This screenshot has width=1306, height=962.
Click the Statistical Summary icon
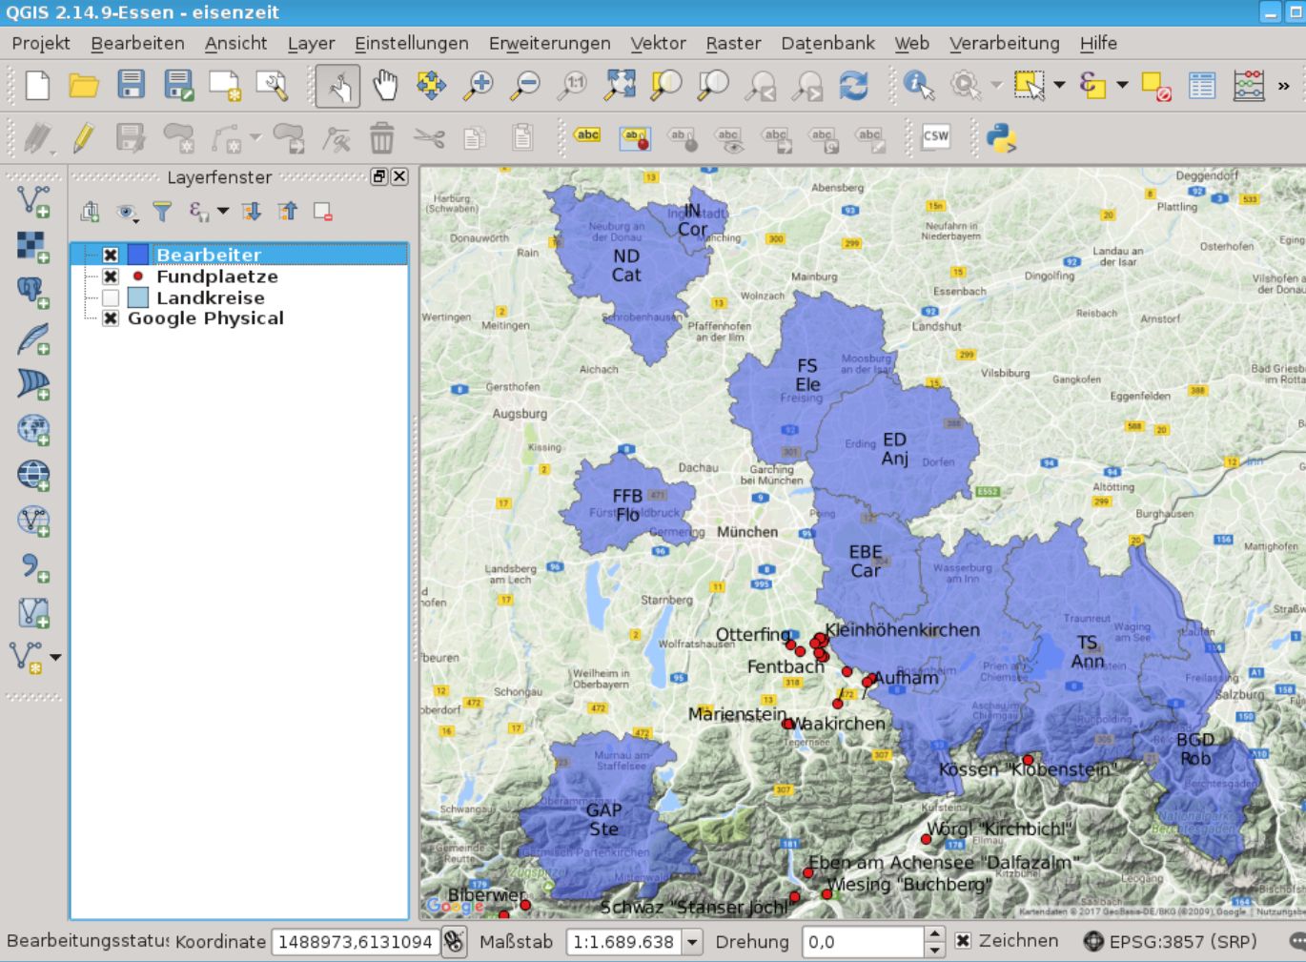[x=1249, y=86]
